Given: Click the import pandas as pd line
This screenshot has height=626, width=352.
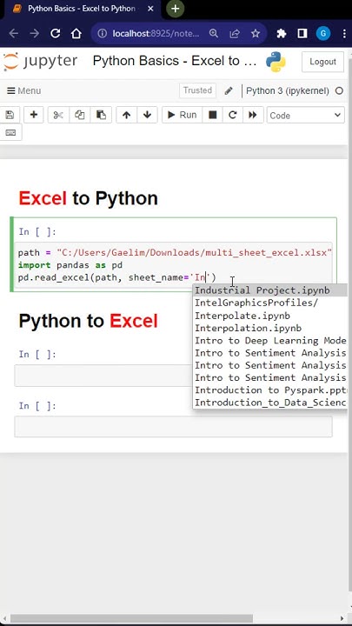Looking at the screenshot, I should [x=70, y=265].
